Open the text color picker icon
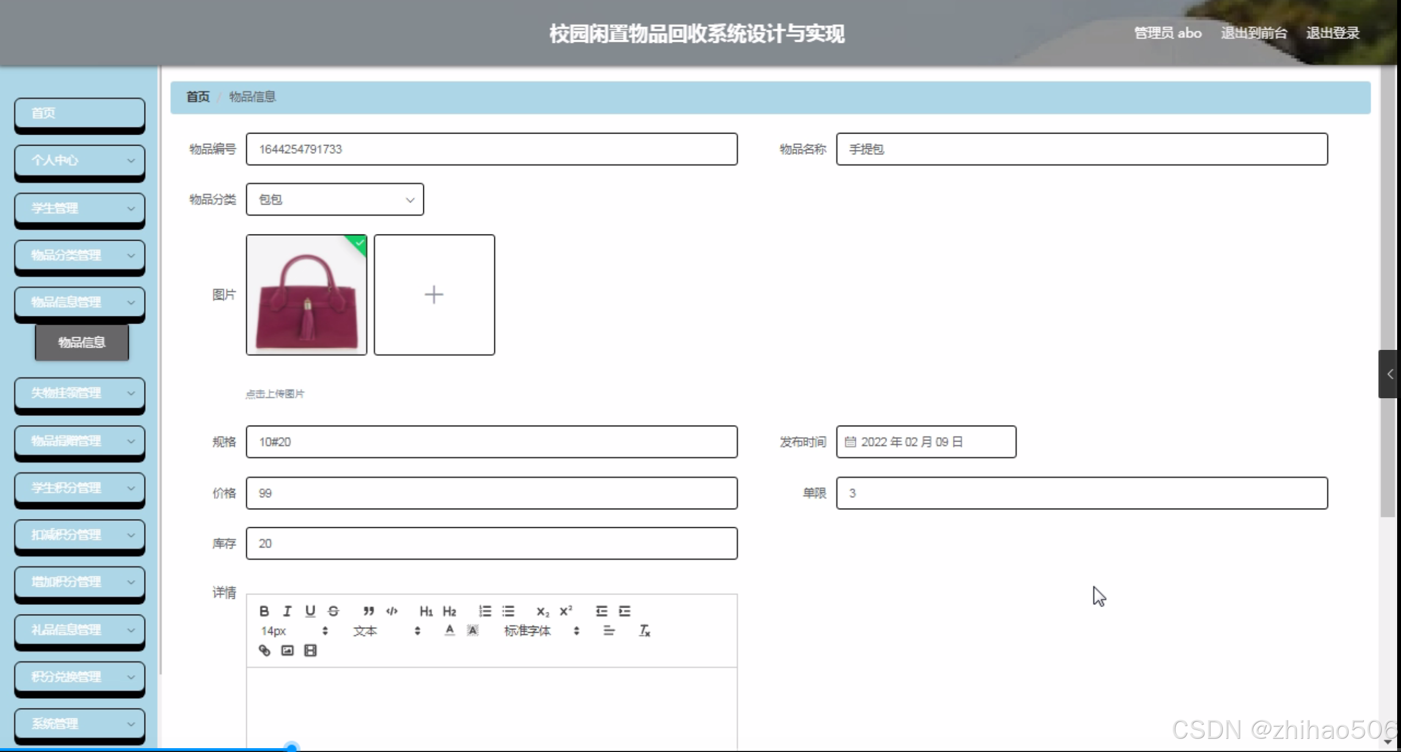Viewport: 1401px width, 752px height. click(x=449, y=631)
